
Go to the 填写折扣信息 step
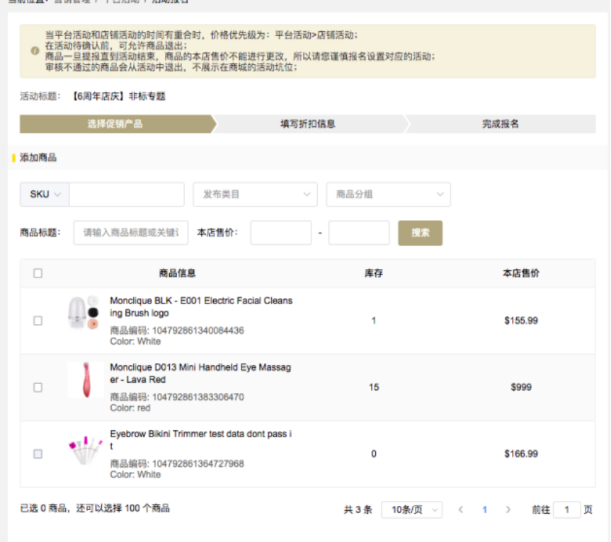(x=308, y=125)
